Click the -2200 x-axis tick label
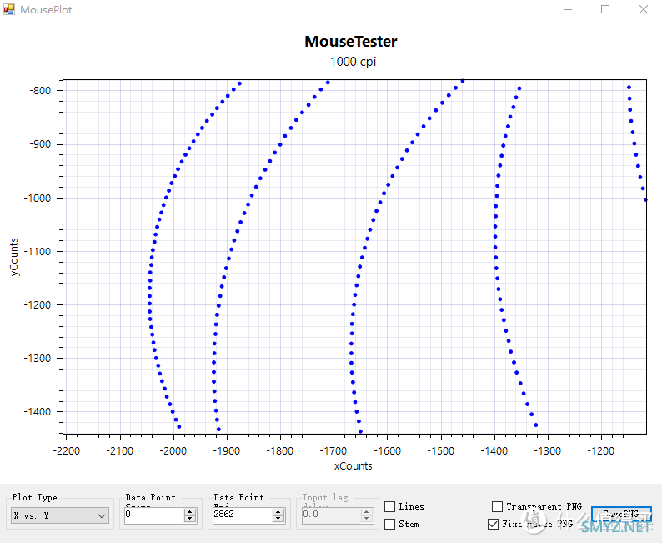Screen dimensions: 662x543 click(x=67, y=451)
